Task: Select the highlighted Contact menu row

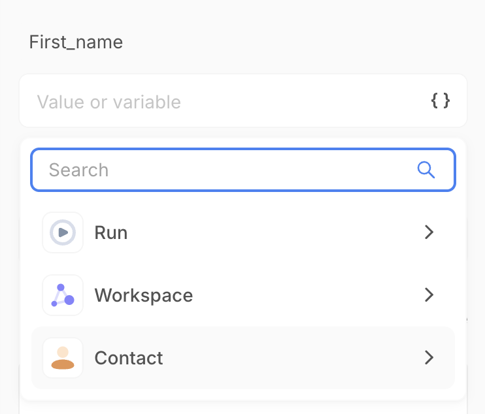Action: pyautogui.click(x=243, y=358)
